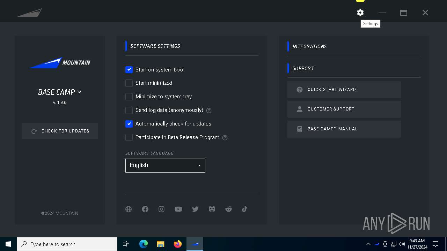Click Base Camp app in taskbar

click(195, 244)
